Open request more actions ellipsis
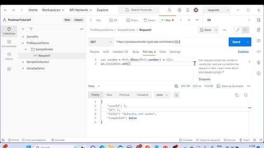The image size is (264, 148). point(224,30)
